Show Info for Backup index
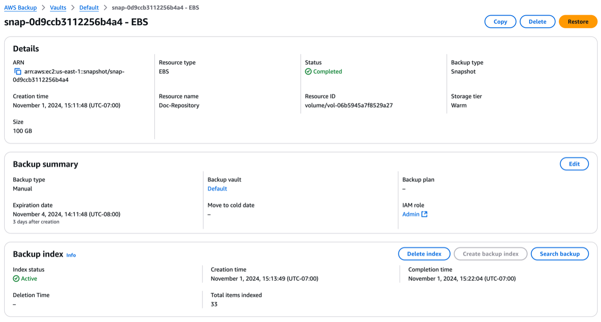Viewport: 601px width, 322px height. pyautogui.click(x=71, y=255)
